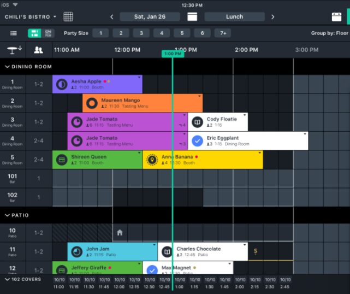Screen dimensions: 350x294
Task: Click Charles Chocolate open book icon
Action: coord(167,252)
